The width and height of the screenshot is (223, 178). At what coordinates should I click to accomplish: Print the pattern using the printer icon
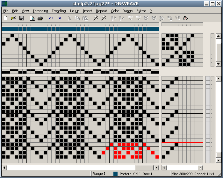40,18
